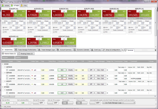Open View / Edit for ticket 14187767
The image size is (158, 109).
[100, 78]
